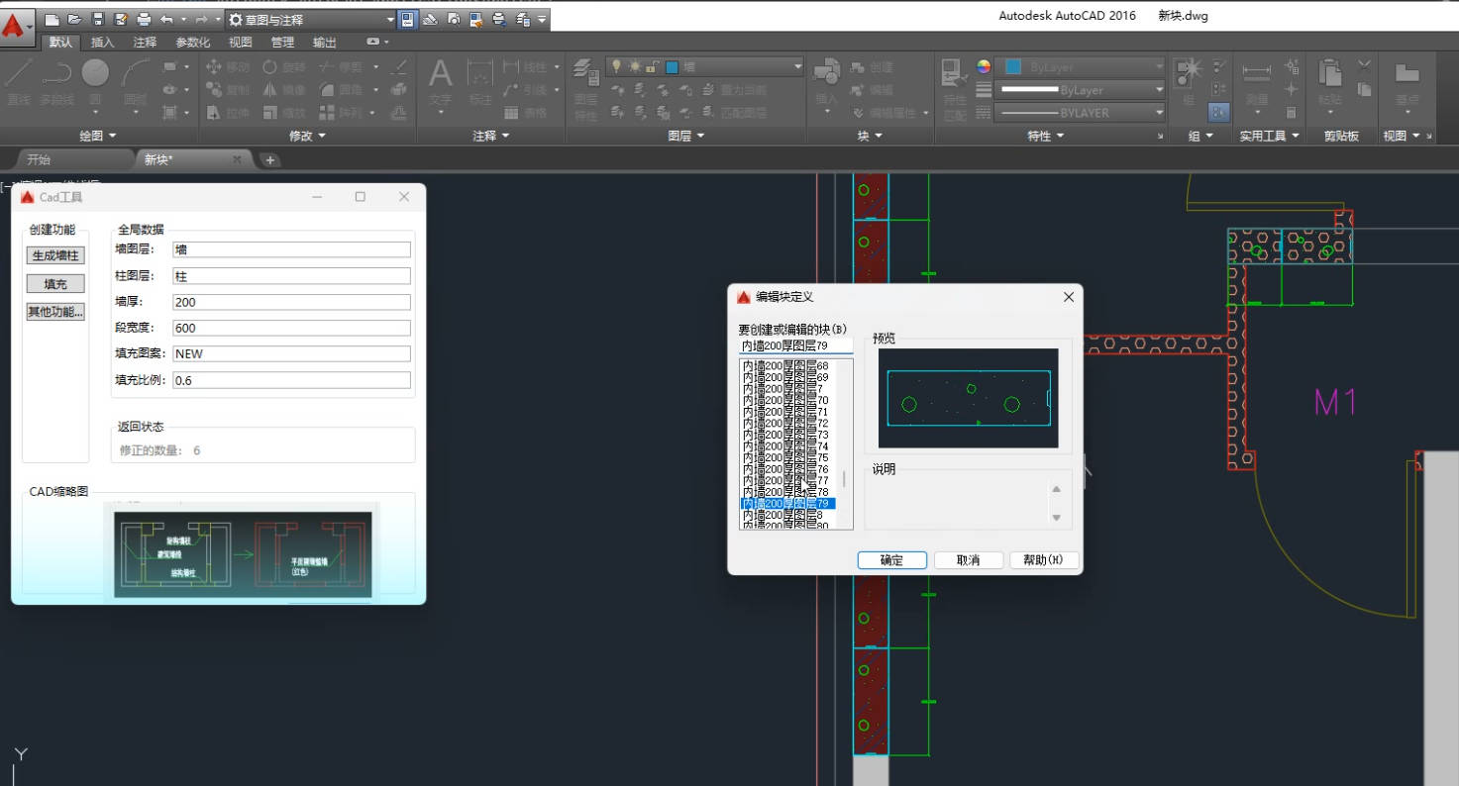Click the Plot printer icon in quick access toolbar
This screenshot has height=786, width=1459.
(x=144, y=20)
